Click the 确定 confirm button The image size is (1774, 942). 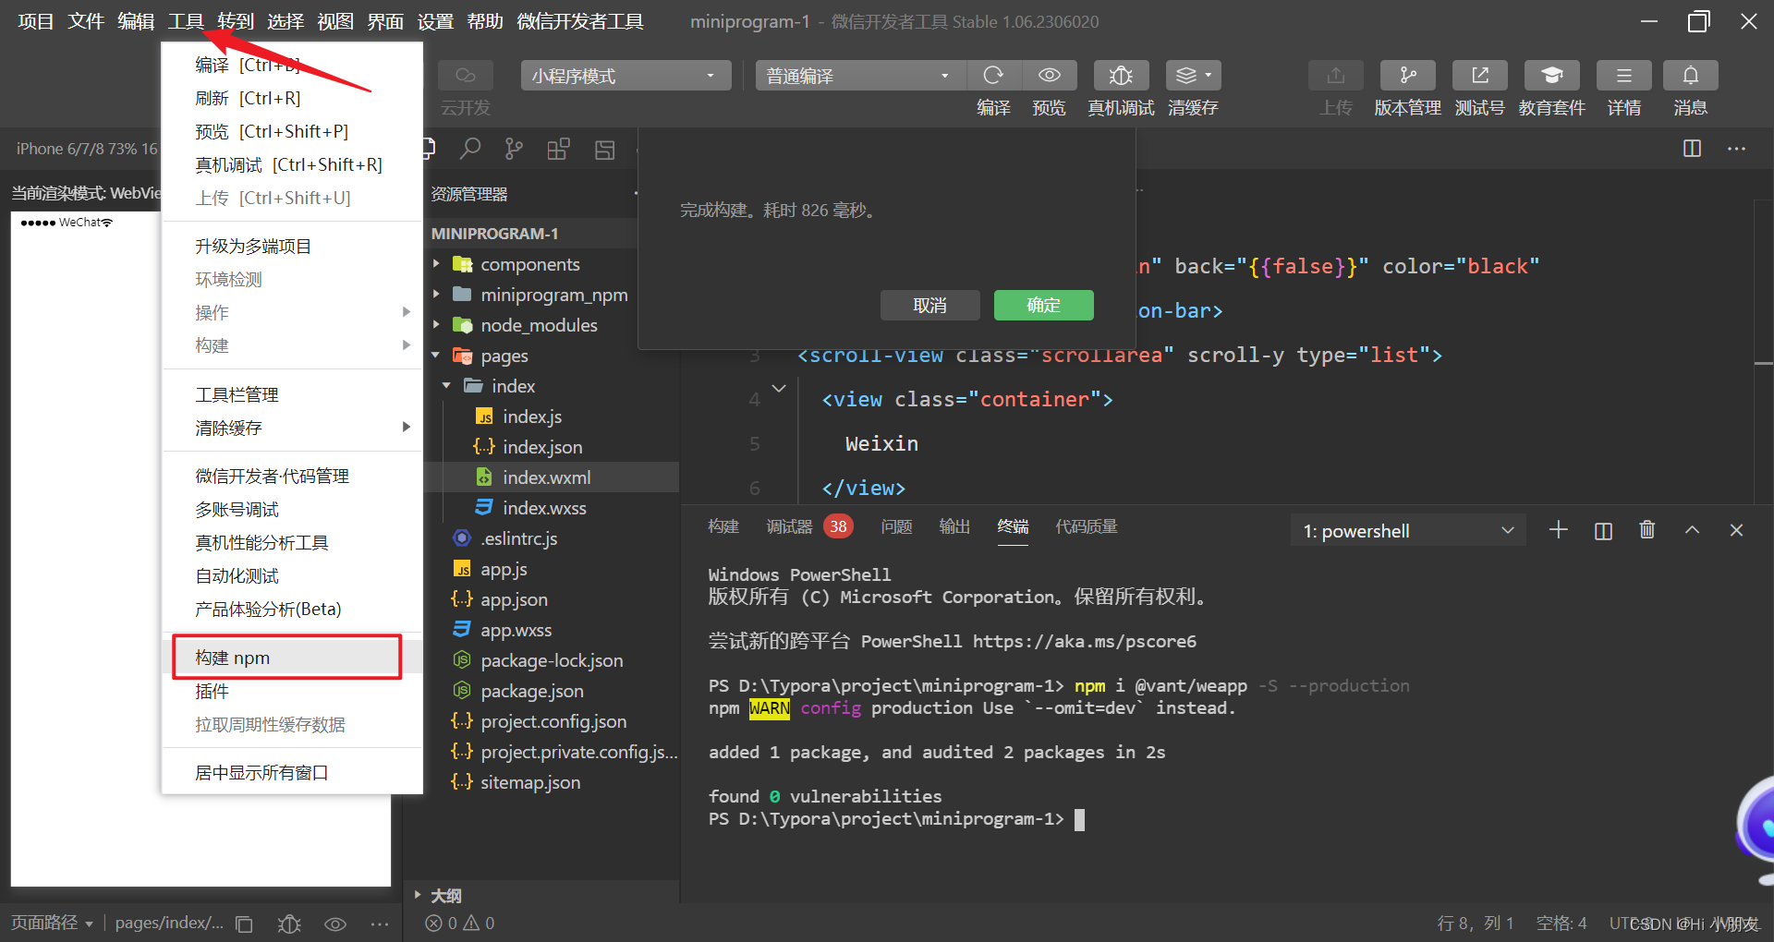(x=1044, y=306)
